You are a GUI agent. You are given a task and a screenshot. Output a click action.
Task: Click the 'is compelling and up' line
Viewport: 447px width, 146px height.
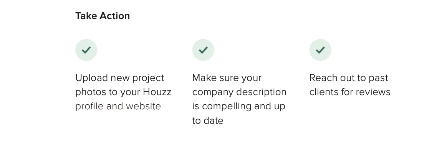(239, 106)
